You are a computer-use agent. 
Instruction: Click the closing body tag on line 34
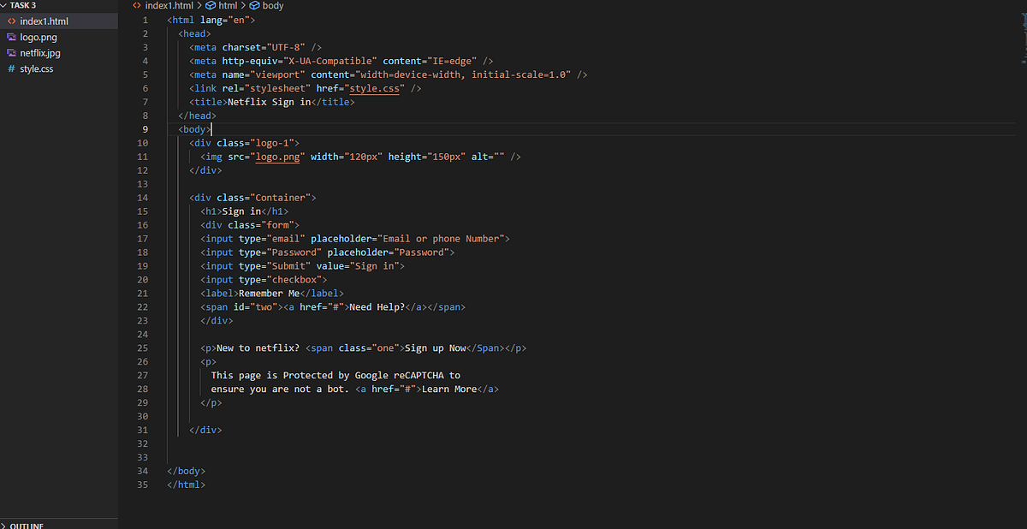click(x=187, y=472)
